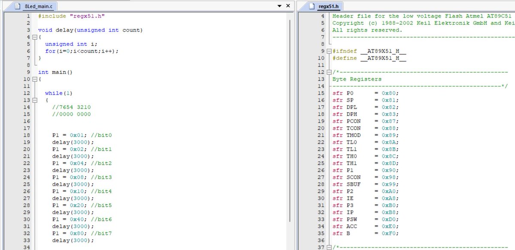Click the //7654 3210 comment line
Viewport: 515px width, 250px height.
[x=71, y=107]
